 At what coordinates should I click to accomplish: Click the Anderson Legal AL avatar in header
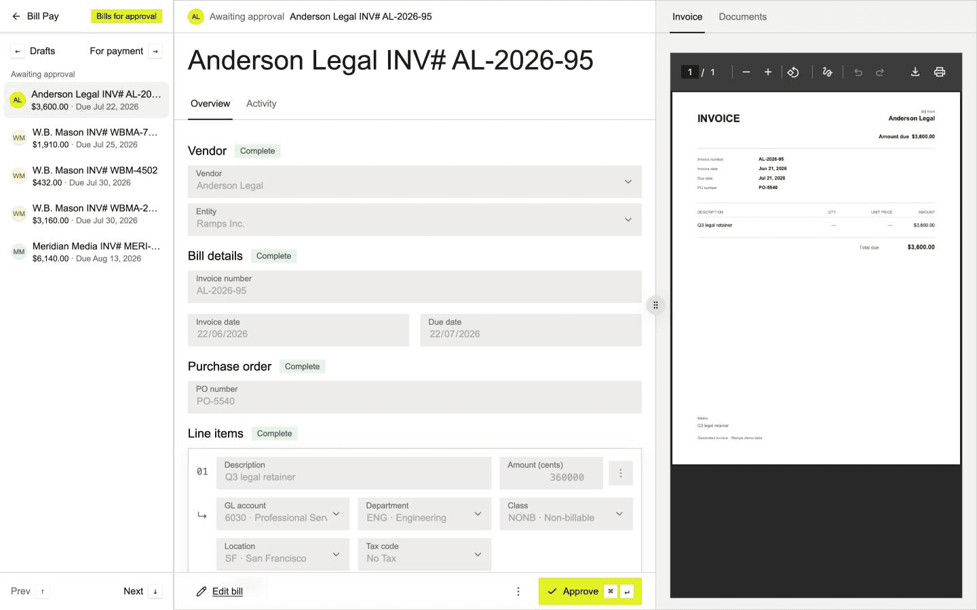pyautogui.click(x=196, y=16)
